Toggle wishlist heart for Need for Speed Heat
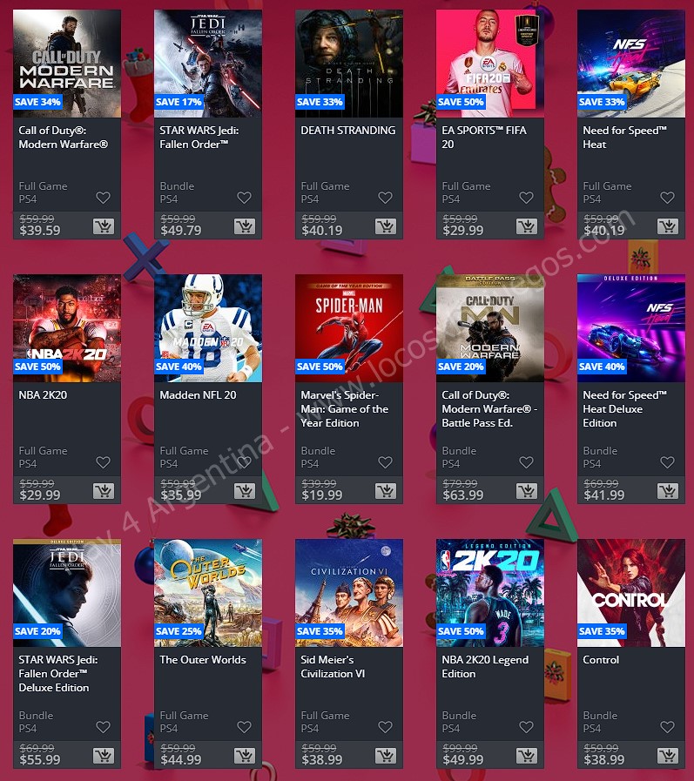 click(x=667, y=198)
